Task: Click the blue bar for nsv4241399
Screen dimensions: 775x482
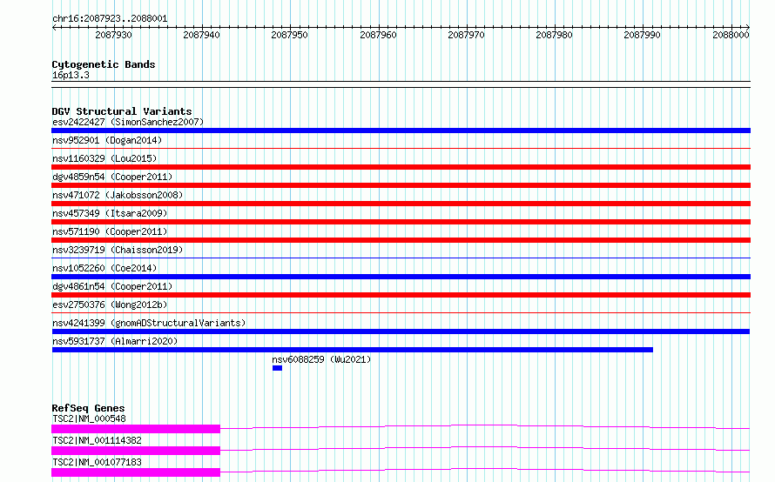Action: [x=401, y=331]
